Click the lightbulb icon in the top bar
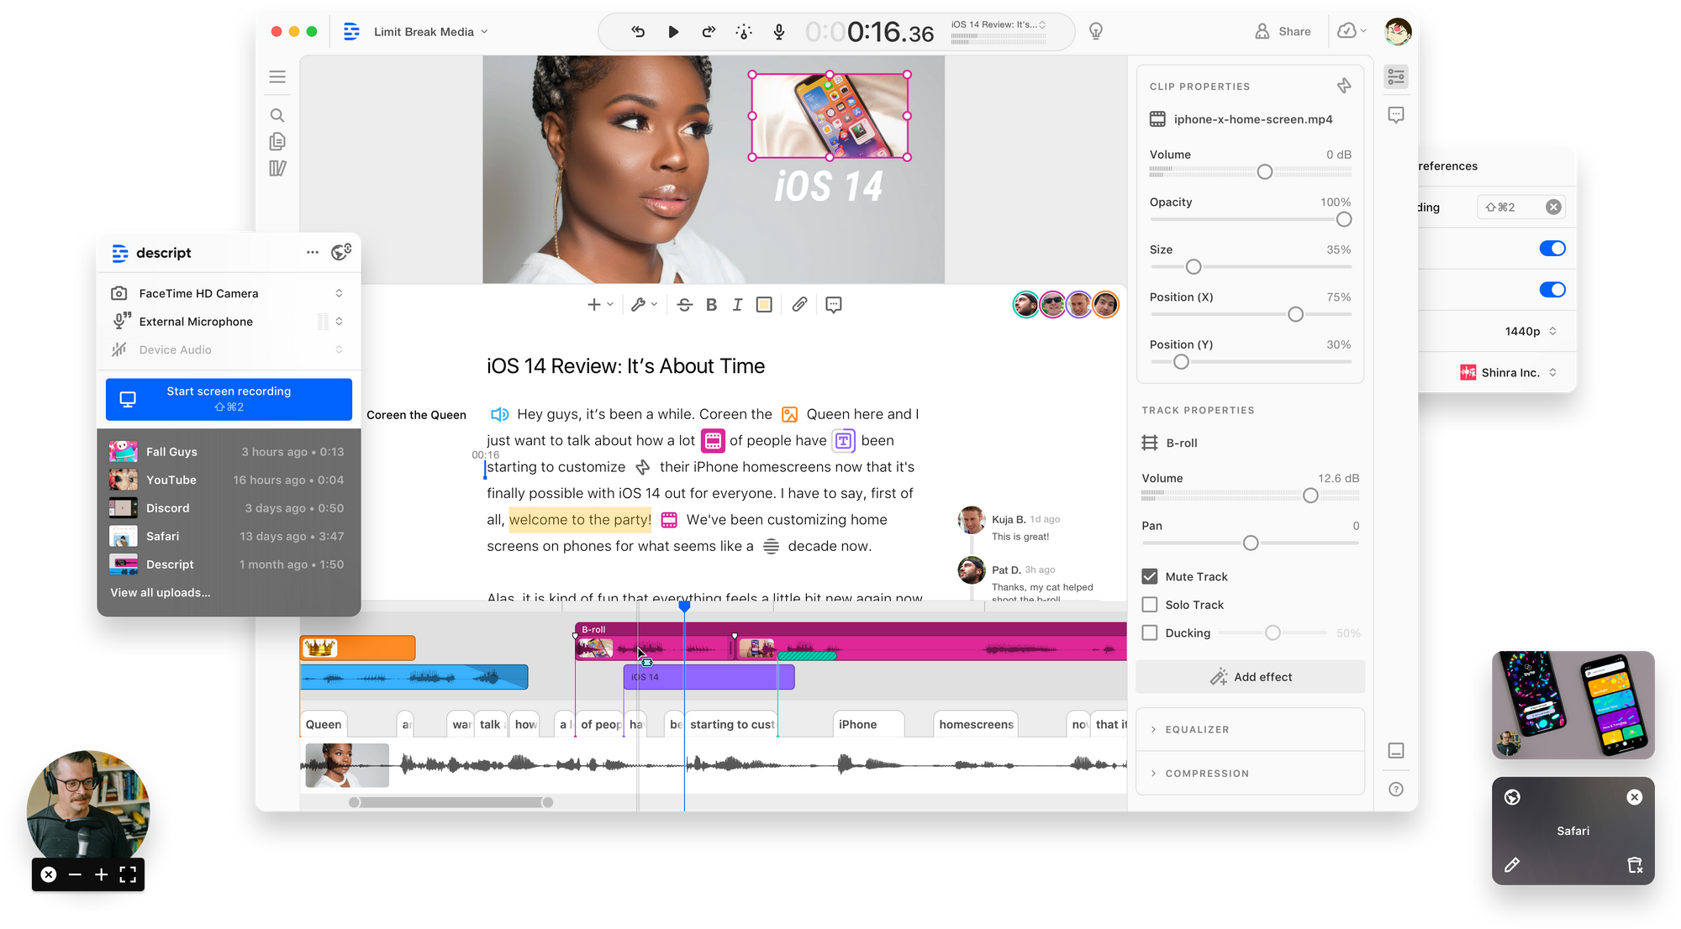1681x929 pixels. 1096,32
